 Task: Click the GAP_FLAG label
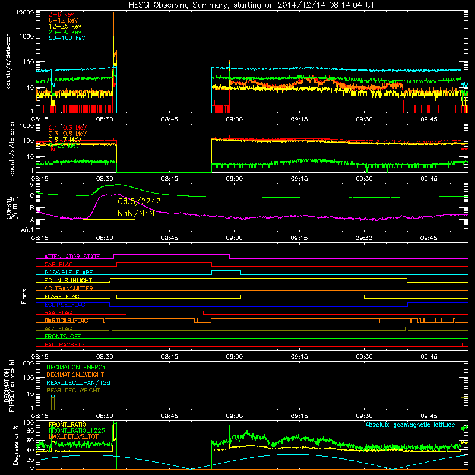pos(58,264)
